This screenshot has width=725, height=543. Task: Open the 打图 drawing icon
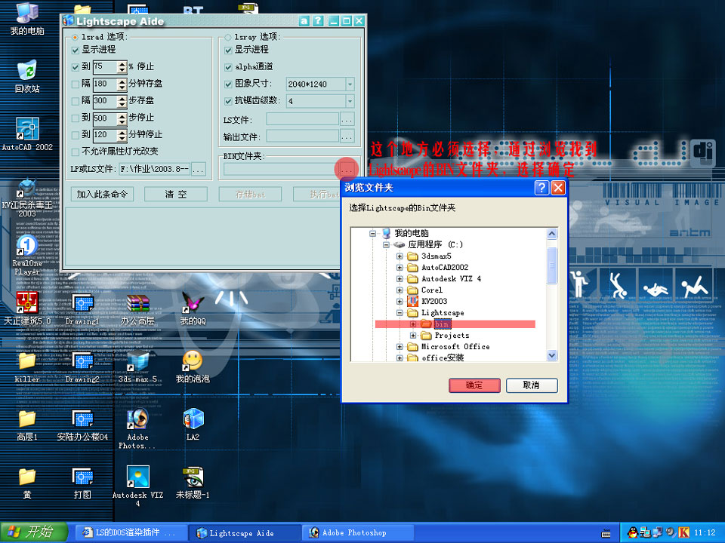(82, 483)
